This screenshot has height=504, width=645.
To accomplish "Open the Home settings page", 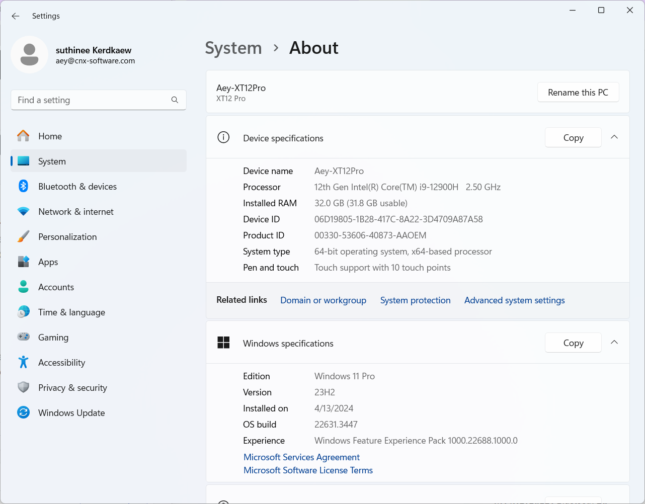I will (x=99, y=136).
